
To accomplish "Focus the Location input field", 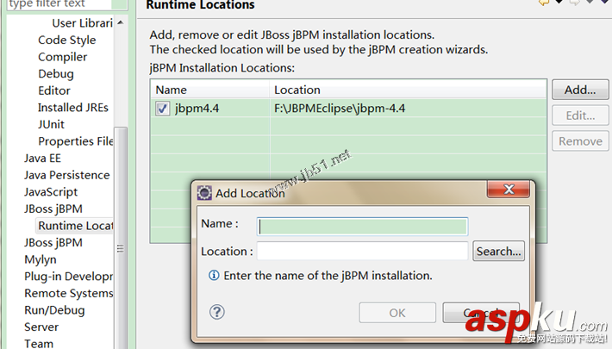I will 362,251.
